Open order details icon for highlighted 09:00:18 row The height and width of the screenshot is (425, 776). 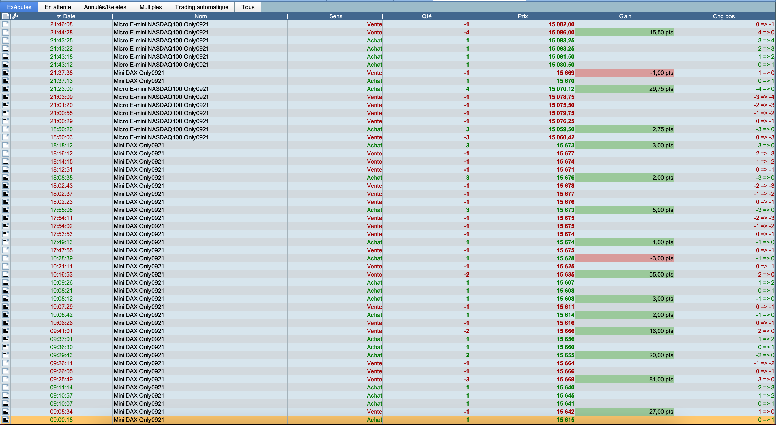click(6, 420)
